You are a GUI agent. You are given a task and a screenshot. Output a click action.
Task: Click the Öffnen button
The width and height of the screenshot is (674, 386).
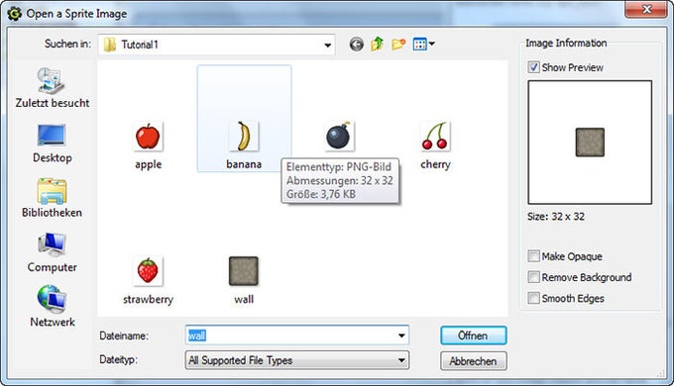pos(473,336)
